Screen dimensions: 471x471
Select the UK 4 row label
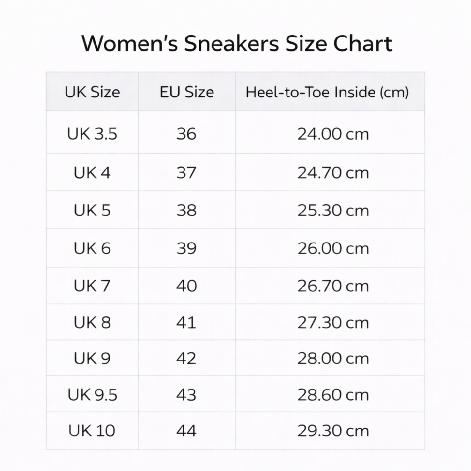tap(92, 172)
